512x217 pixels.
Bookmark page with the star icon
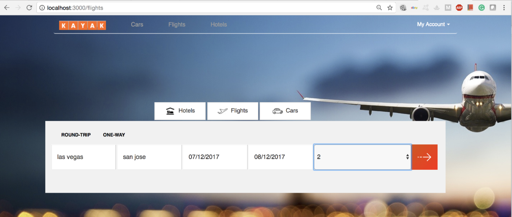coord(390,8)
